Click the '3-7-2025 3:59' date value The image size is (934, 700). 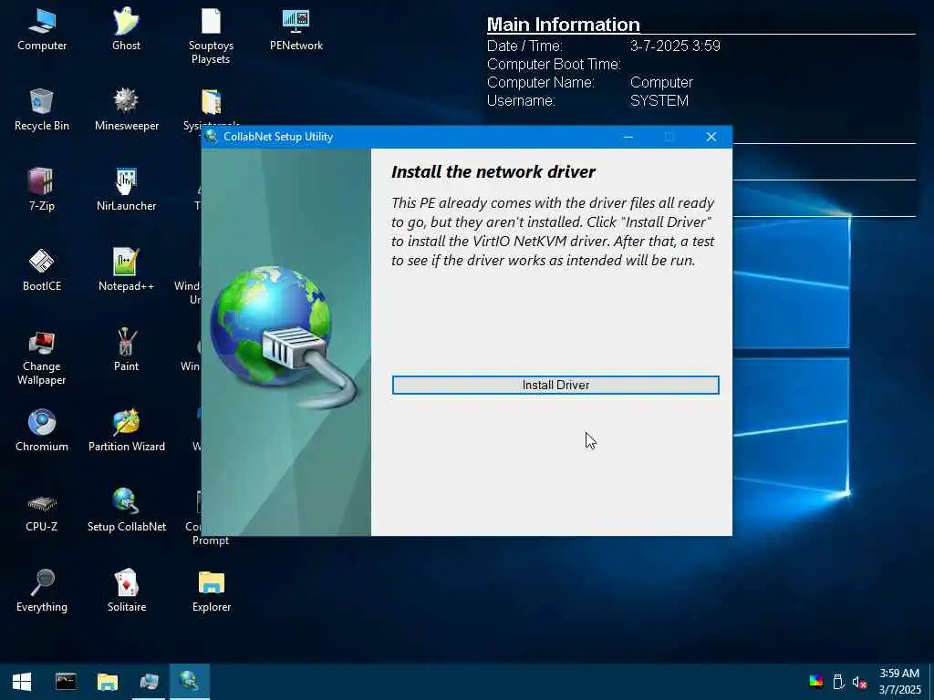(675, 46)
